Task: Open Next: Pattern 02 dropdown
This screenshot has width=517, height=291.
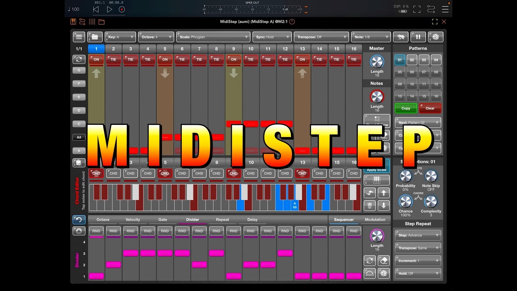Action: pos(418,122)
